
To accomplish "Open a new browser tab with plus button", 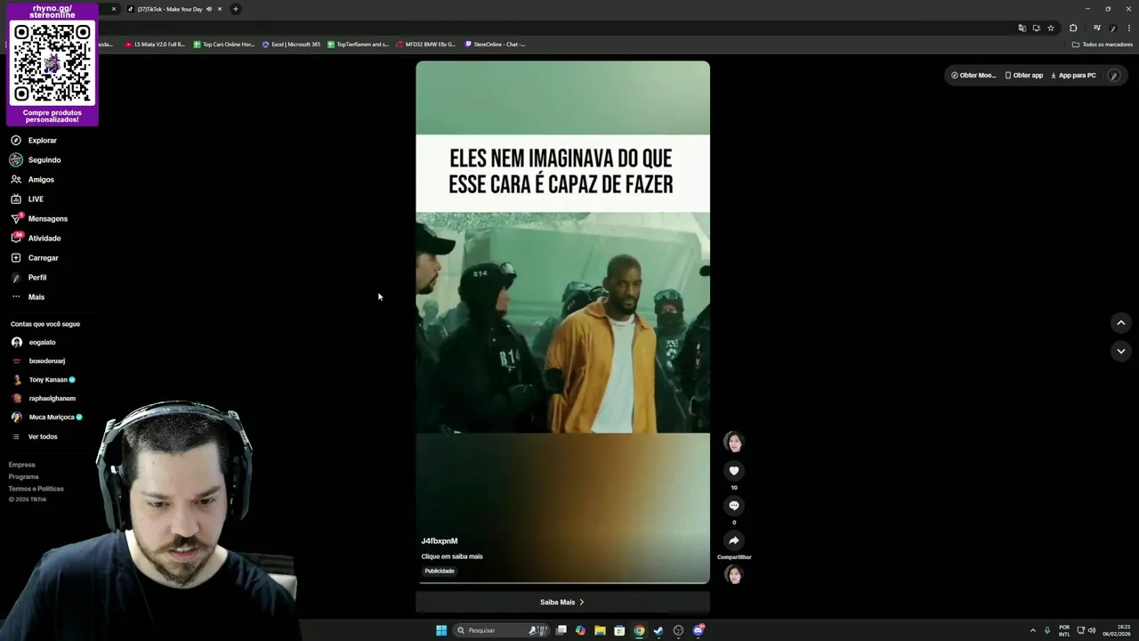I will click(236, 9).
